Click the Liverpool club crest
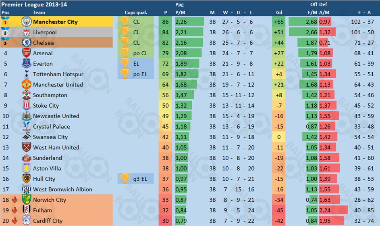The width and height of the screenshot is (380, 226). pos(27,32)
